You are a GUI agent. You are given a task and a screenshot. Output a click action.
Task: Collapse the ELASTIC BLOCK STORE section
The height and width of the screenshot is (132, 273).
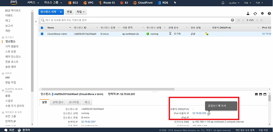(x=3, y=90)
